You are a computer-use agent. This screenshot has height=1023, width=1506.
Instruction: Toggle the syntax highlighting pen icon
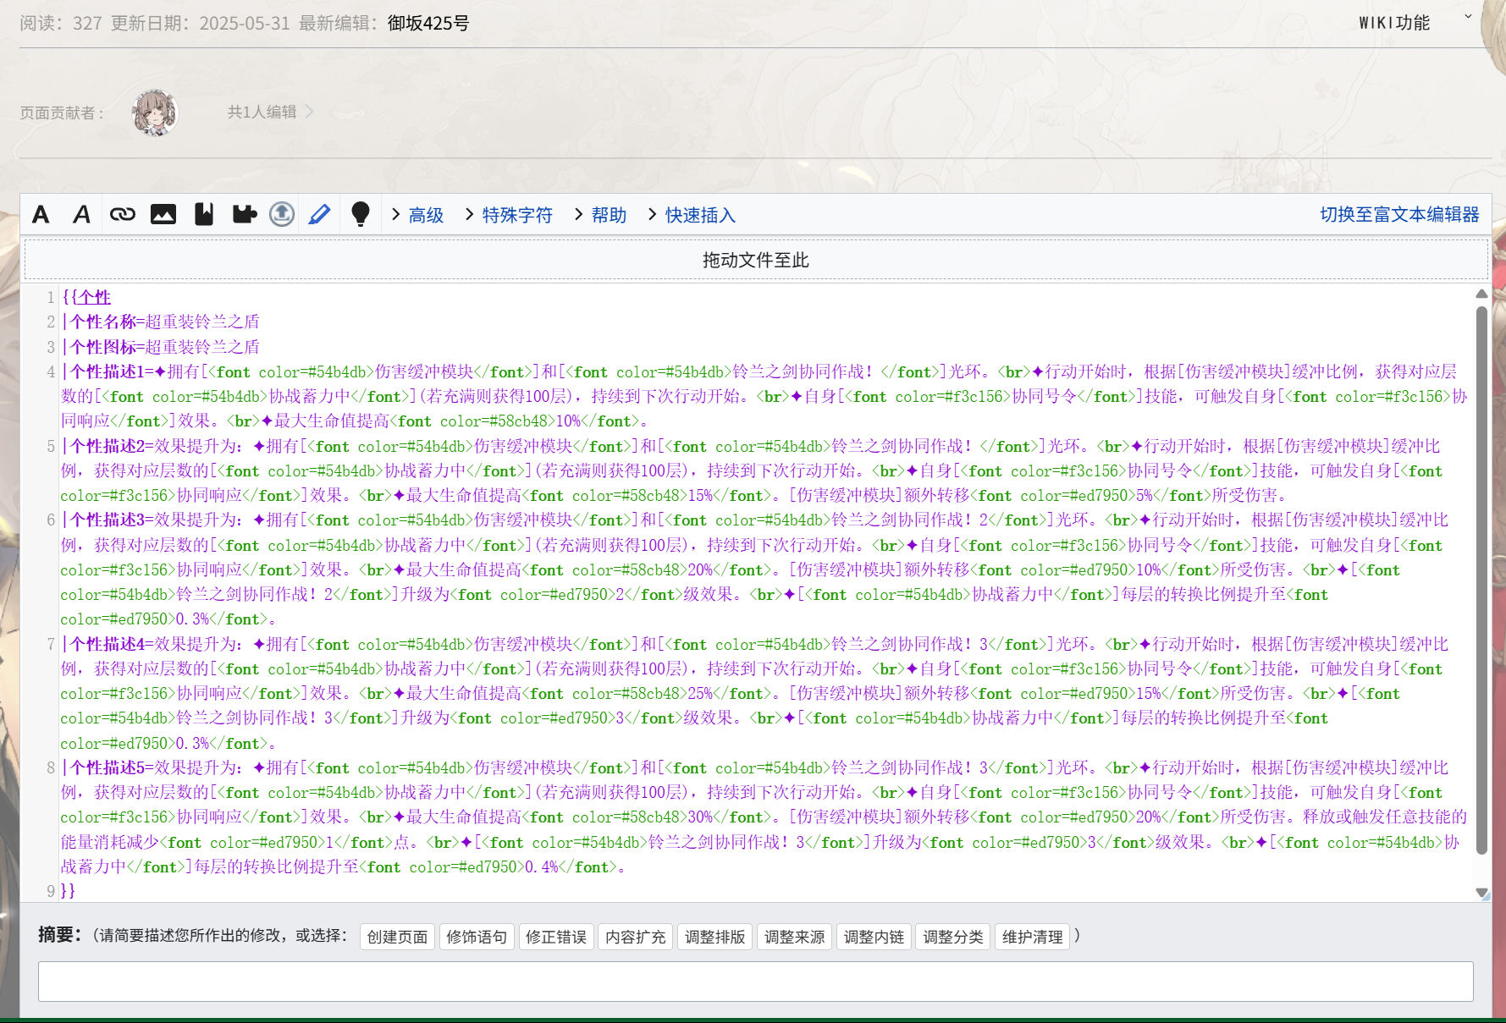tap(319, 215)
